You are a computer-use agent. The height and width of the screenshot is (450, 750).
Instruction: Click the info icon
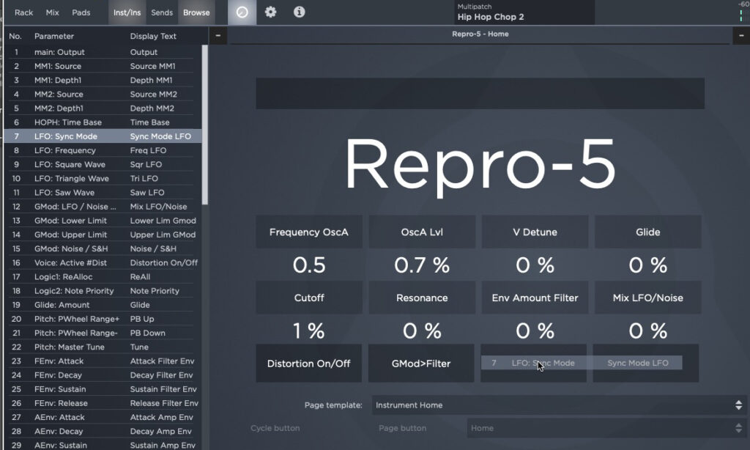[300, 12]
